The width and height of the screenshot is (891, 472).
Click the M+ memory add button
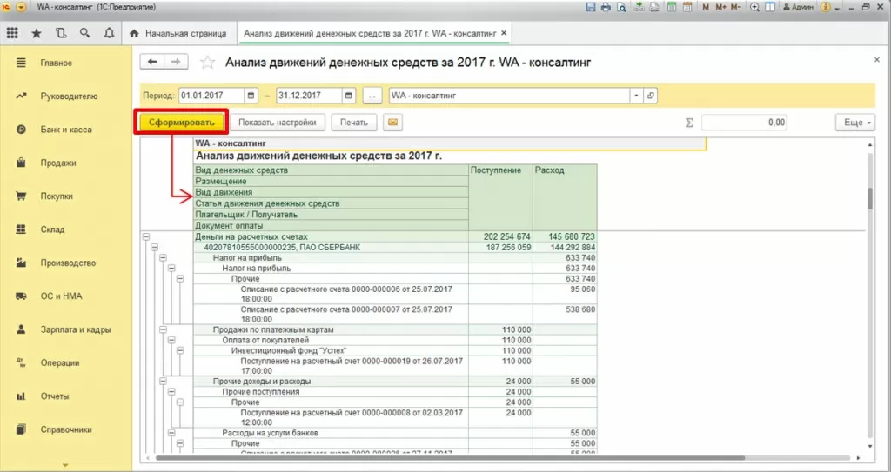pos(720,7)
